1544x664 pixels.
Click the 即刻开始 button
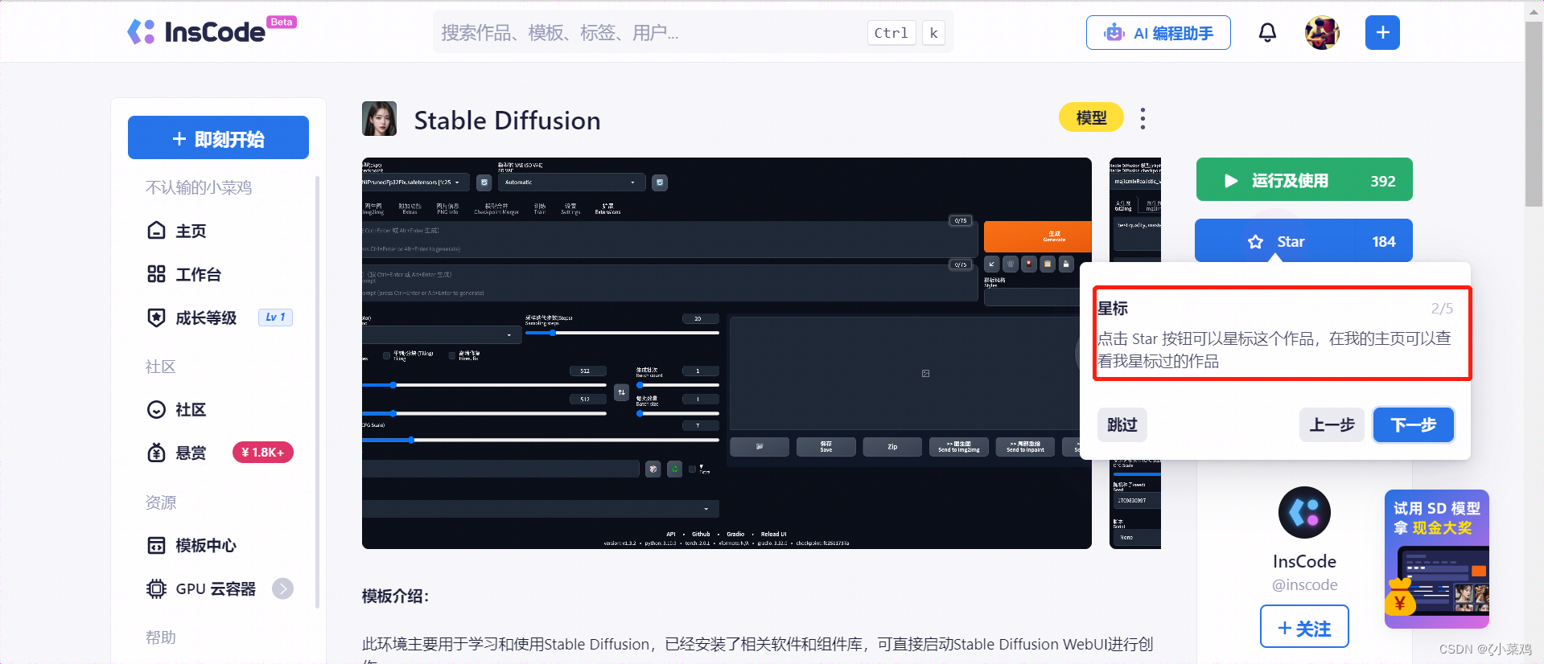218,137
